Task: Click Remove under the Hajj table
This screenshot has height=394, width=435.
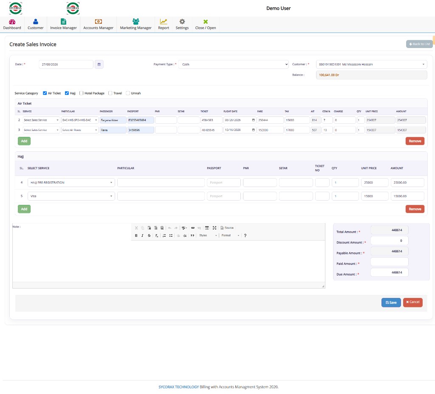Action: pos(415,209)
